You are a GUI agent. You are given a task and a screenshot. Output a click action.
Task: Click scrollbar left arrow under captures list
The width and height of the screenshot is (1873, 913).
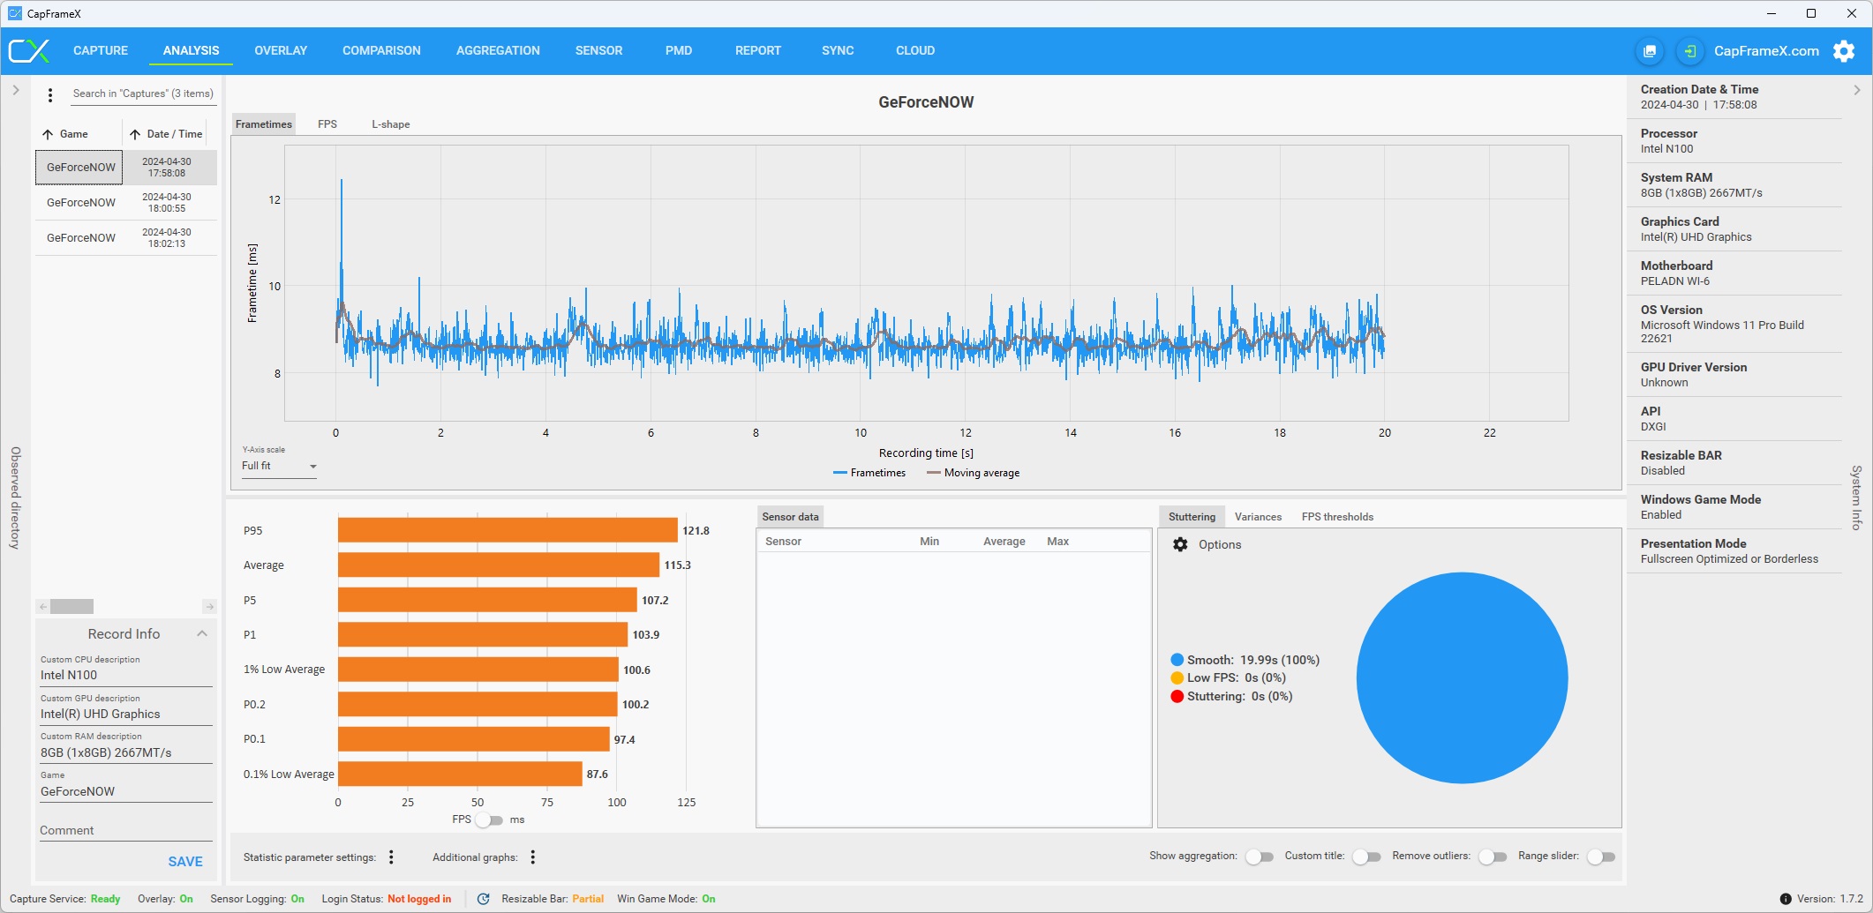point(42,606)
